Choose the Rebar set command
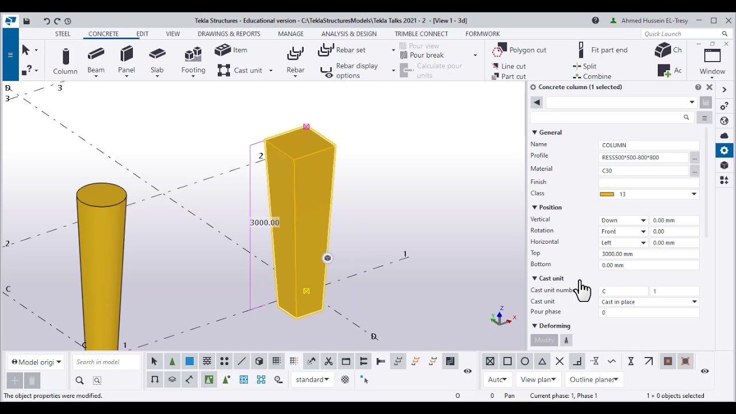The image size is (736, 414). coord(342,50)
